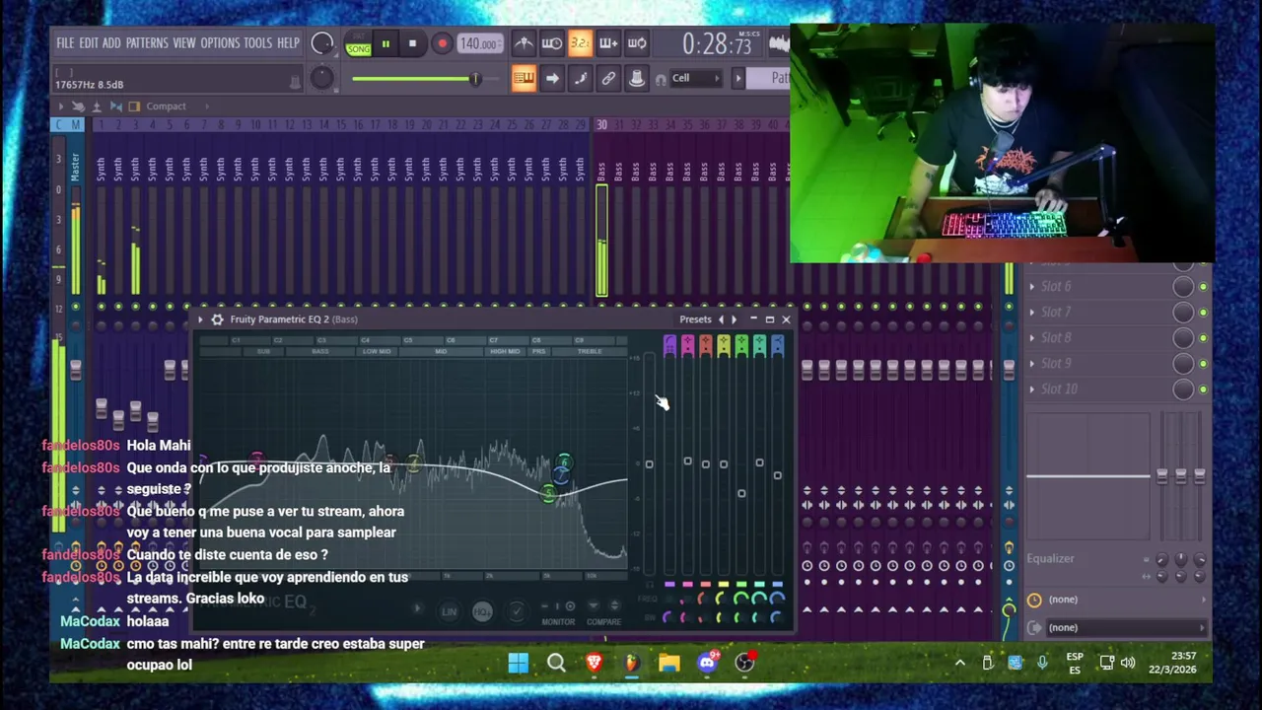Toggle the HQ high quality button in EQ
Screen dimensions: 1262x710
pyautogui.click(x=481, y=611)
